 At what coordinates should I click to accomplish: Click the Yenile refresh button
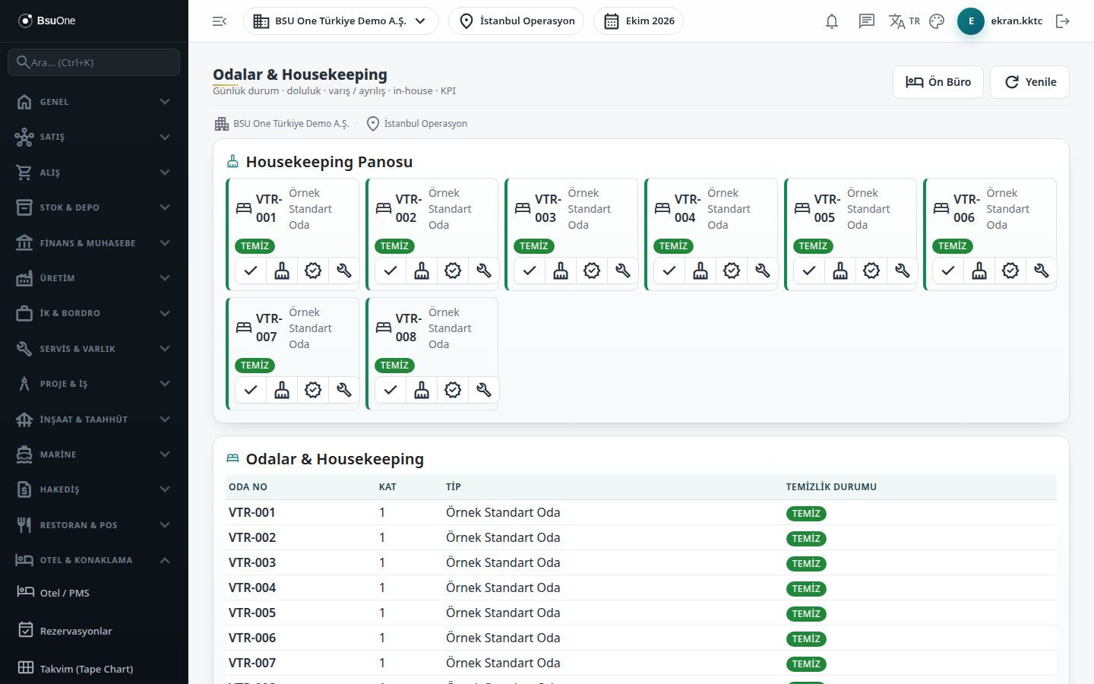coord(1030,82)
